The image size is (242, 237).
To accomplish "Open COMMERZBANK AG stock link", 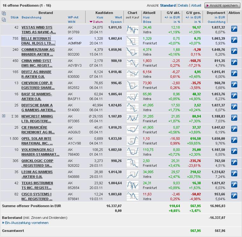I will (x=38, y=52).
